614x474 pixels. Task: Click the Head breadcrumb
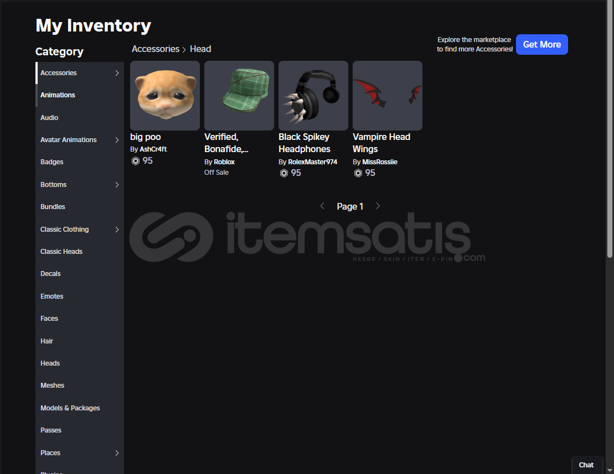click(200, 49)
